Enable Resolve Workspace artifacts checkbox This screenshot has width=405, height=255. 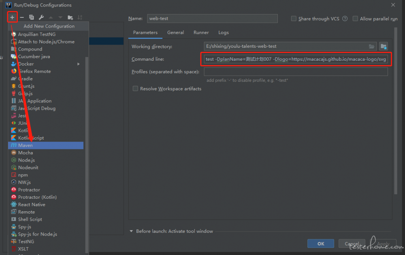pos(135,89)
